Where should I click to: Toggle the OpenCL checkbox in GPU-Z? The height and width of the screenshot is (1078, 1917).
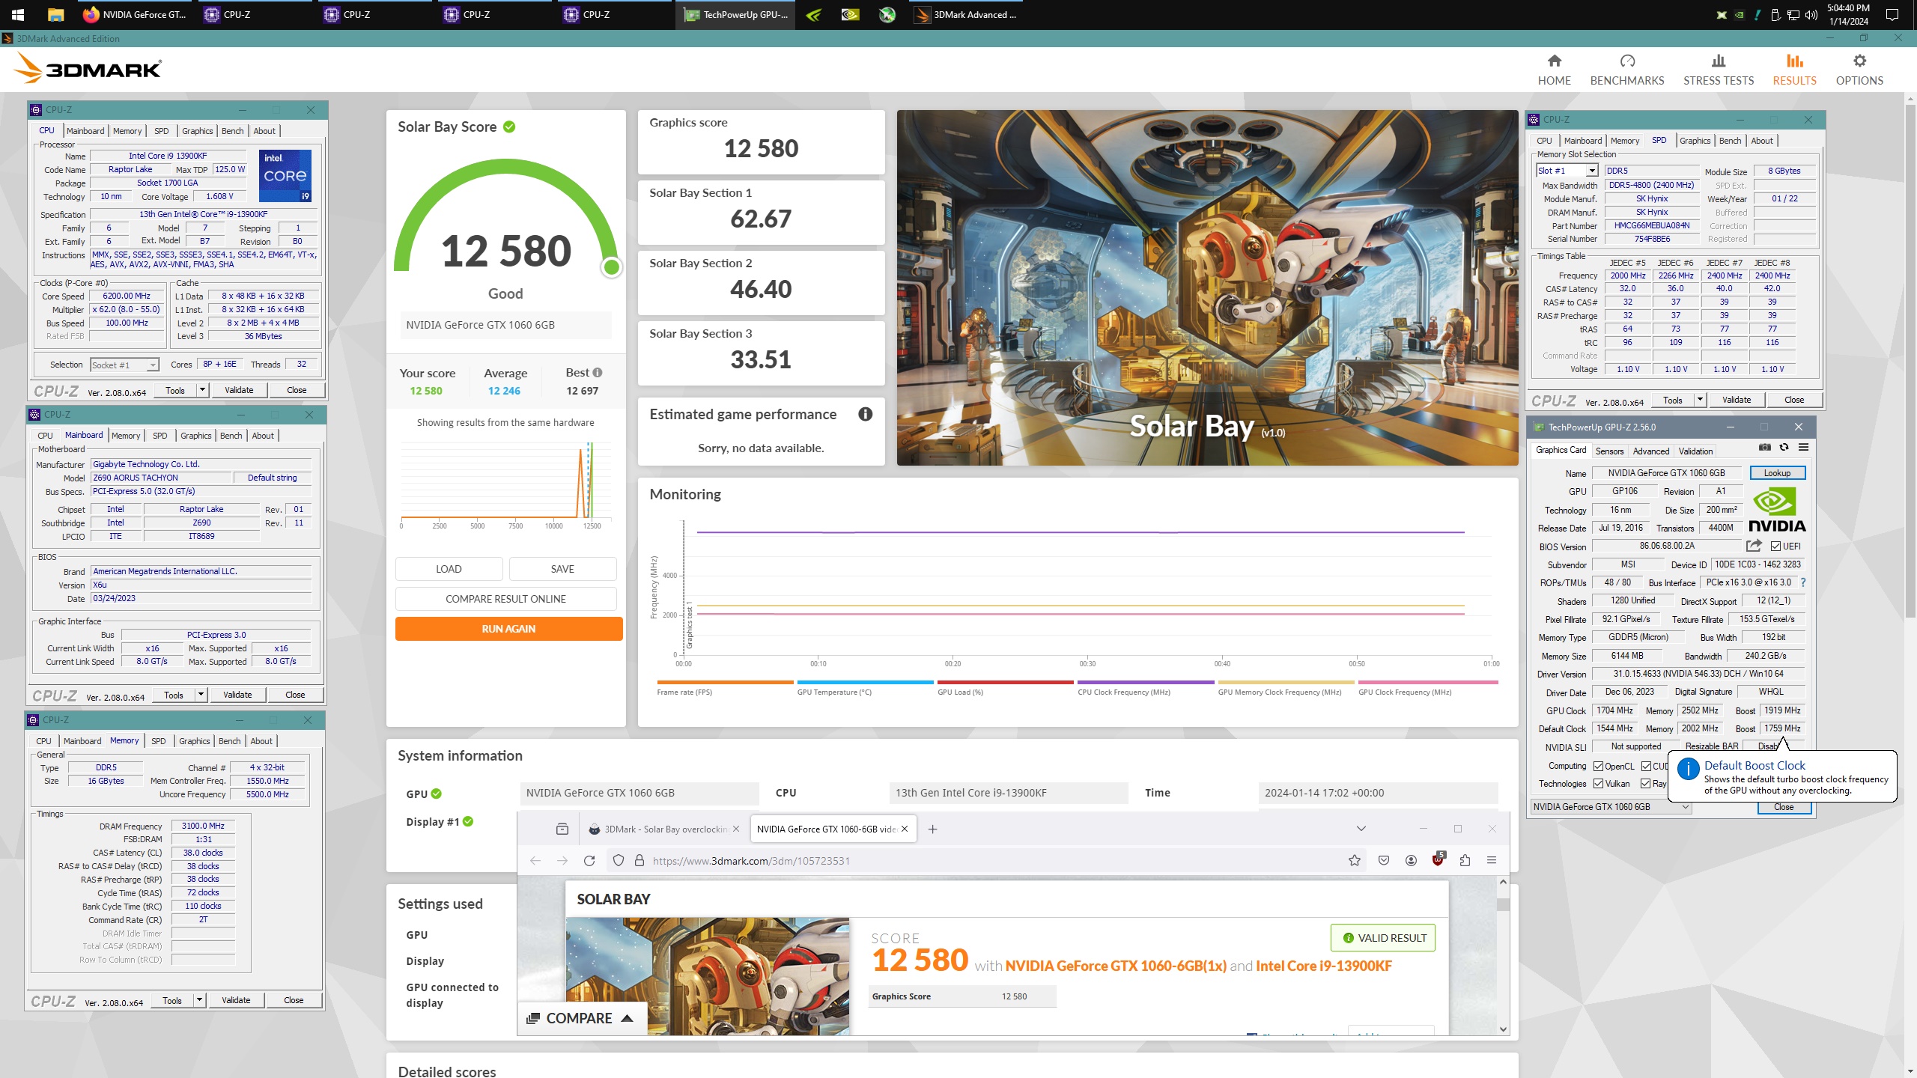click(1598, 767)
